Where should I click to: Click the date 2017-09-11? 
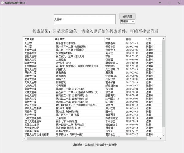[132, 82]
